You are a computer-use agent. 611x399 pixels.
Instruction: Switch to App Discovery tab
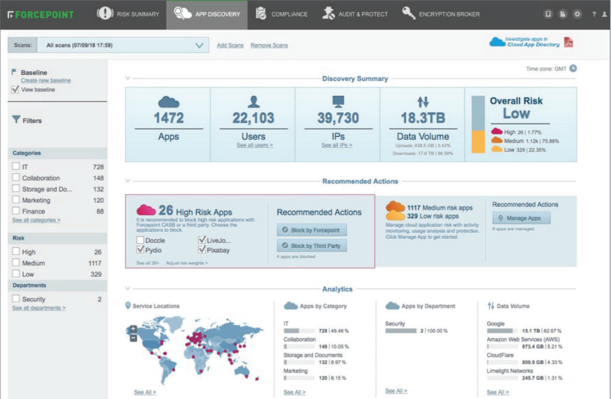[x=207, y=14]
